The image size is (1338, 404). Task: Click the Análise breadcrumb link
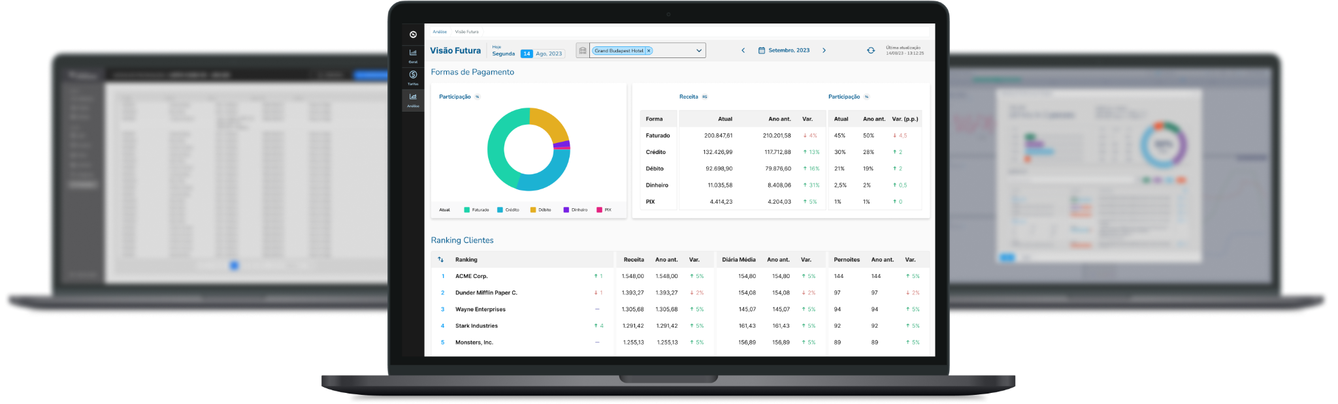click(x=440, y=31)
